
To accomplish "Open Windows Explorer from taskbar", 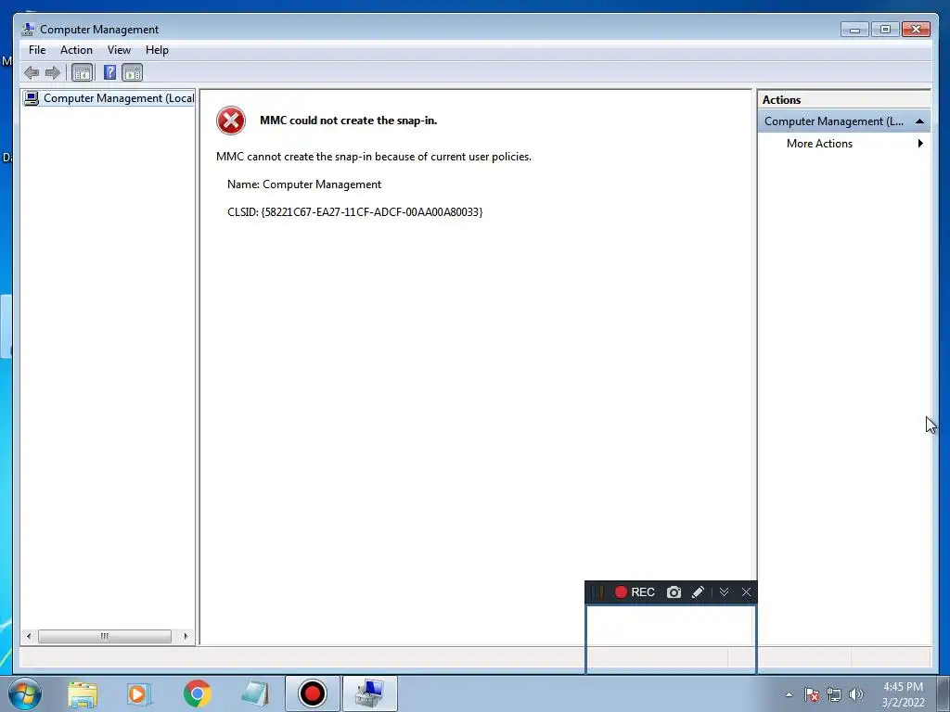I will pos(83,694).
